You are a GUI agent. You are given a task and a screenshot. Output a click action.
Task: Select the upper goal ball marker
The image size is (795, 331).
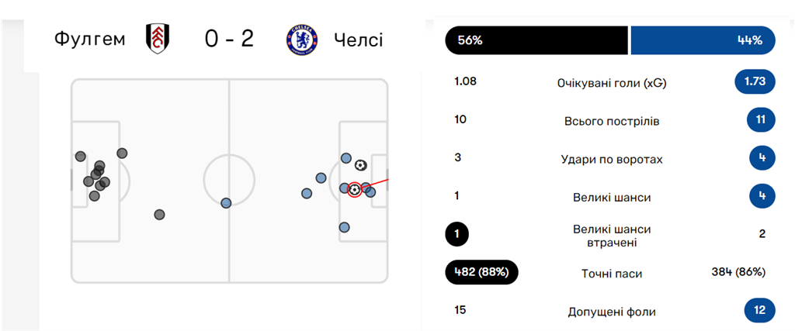tap(360, 165)
